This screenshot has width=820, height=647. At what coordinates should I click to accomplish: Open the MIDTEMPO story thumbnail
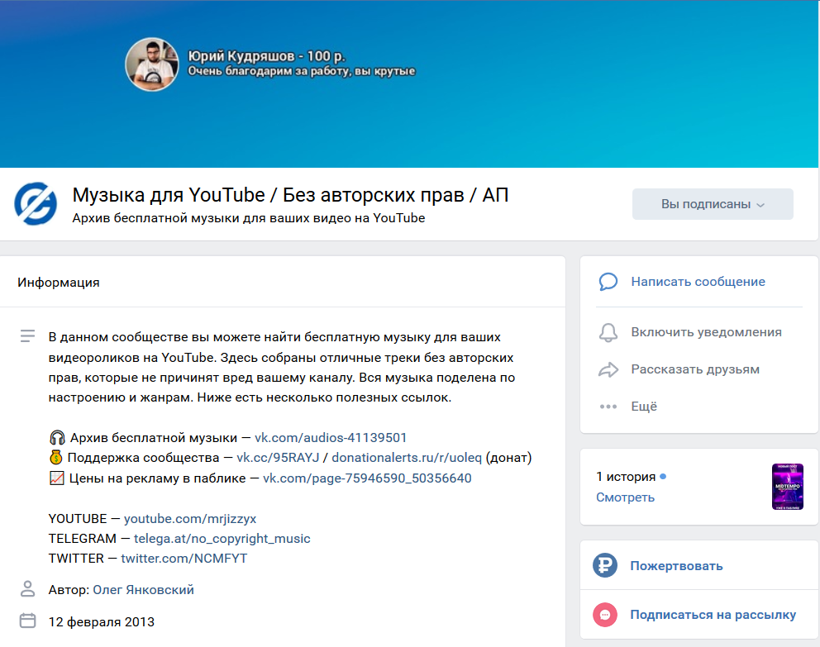[788, 487]
